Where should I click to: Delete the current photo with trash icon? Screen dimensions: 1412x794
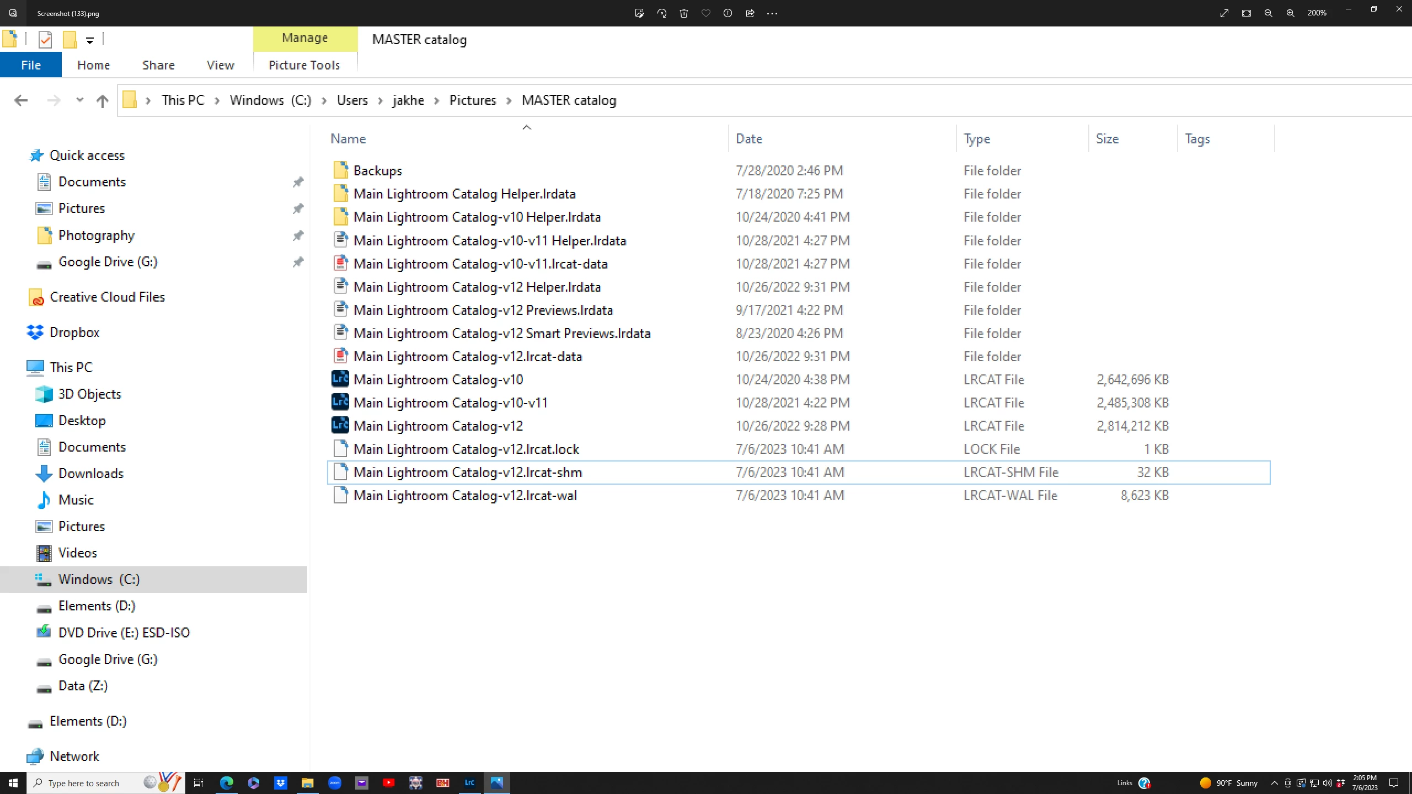(684, 13)
